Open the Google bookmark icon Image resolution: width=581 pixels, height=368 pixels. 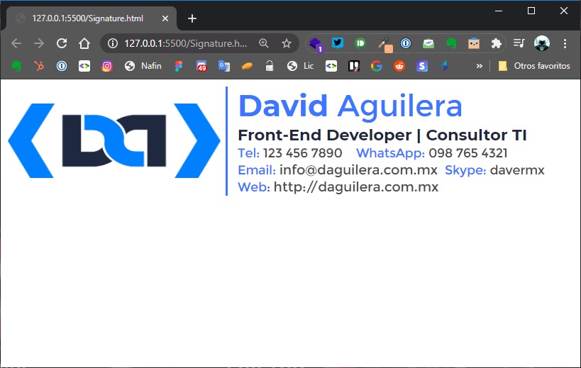click(376, 66)
